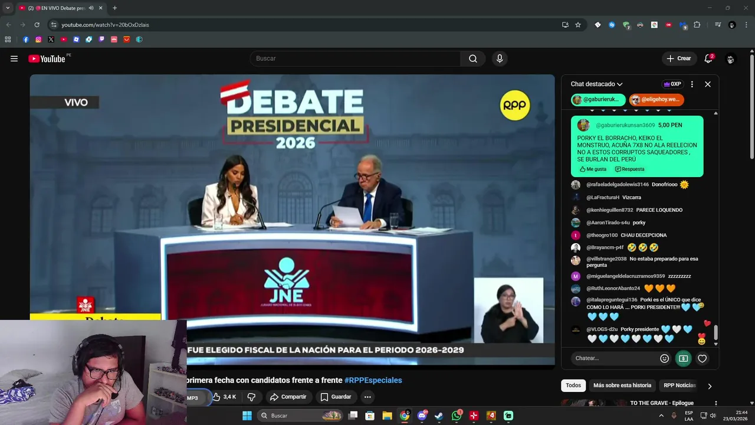
Task: Click the Compartir share button
Action: coord(288,397)
